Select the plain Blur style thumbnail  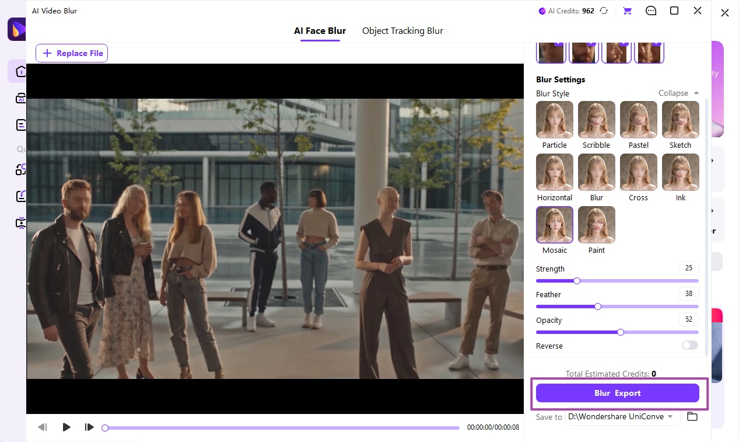pos(597,172)
